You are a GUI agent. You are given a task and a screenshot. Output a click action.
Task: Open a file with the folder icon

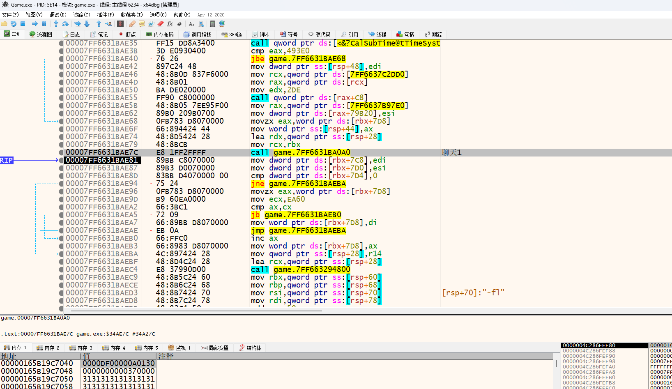(4, 24)
